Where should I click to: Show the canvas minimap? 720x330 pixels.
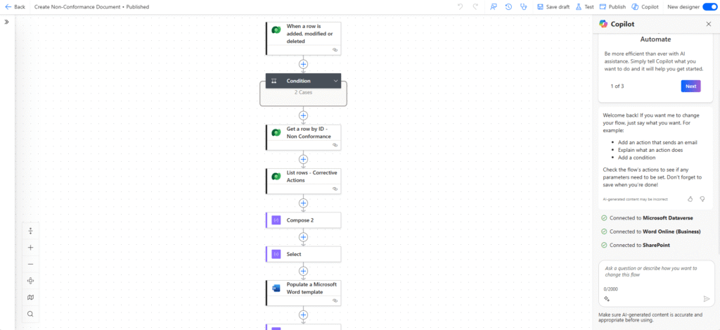[x=30, y=298]
